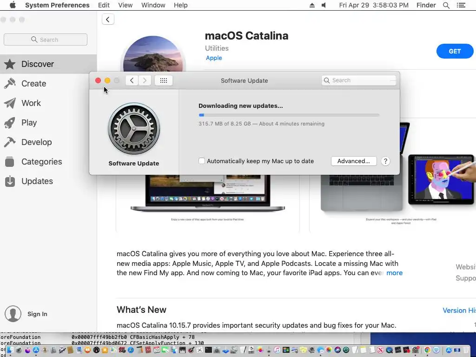476x357 pixels.
Task: Enable Automatically keep my Mac up to date
Action: (x=202, y=161)
